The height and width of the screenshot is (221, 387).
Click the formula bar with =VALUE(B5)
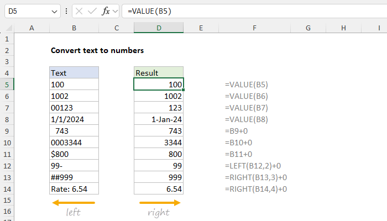[x=254, y=11]
